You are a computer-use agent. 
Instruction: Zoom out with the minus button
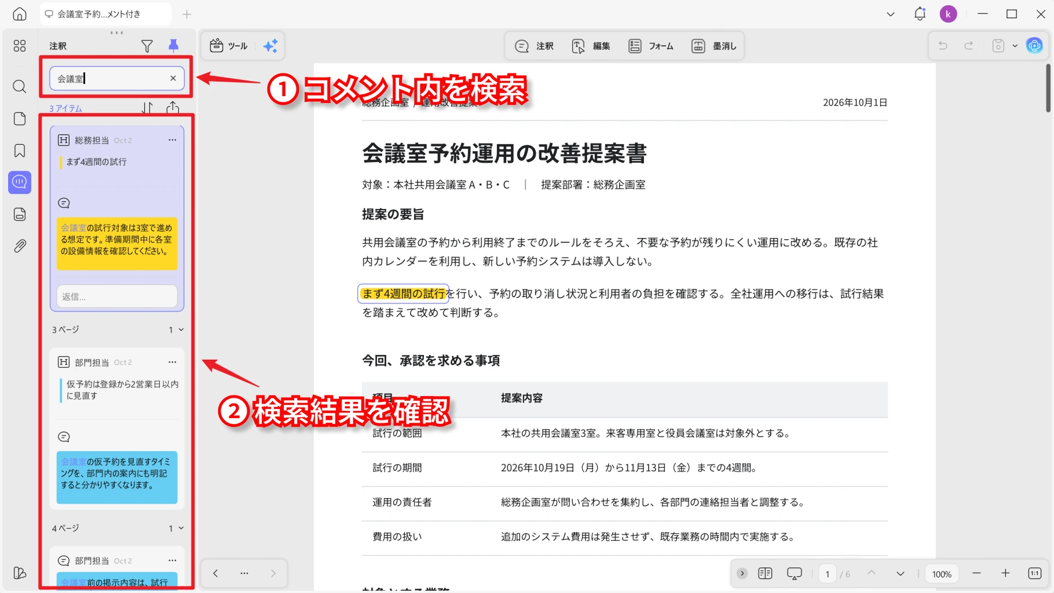976,573
